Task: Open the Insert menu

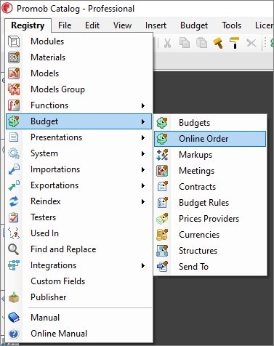Action: click(156, 25)
